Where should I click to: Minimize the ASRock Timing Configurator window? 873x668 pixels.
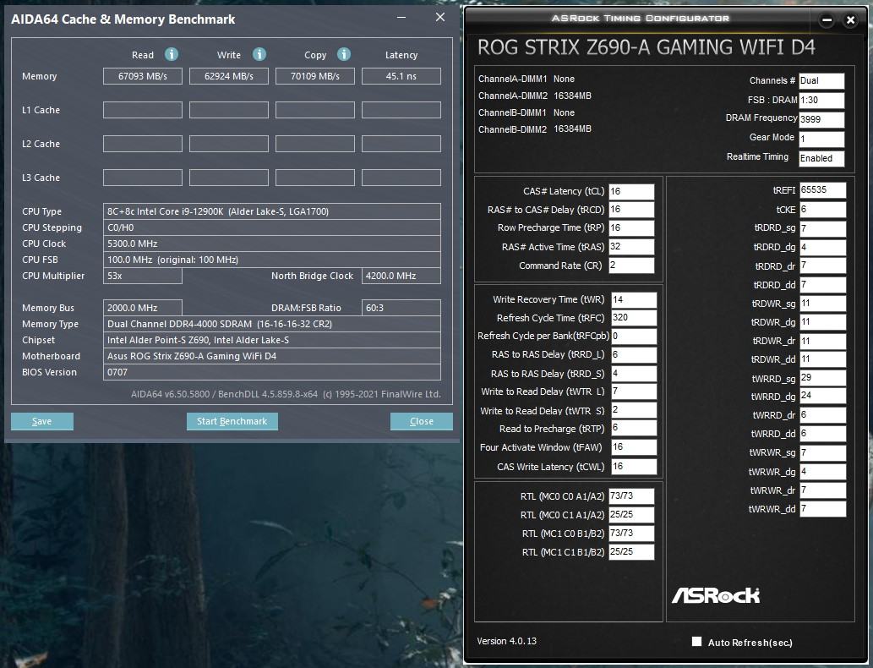(827, 20)
